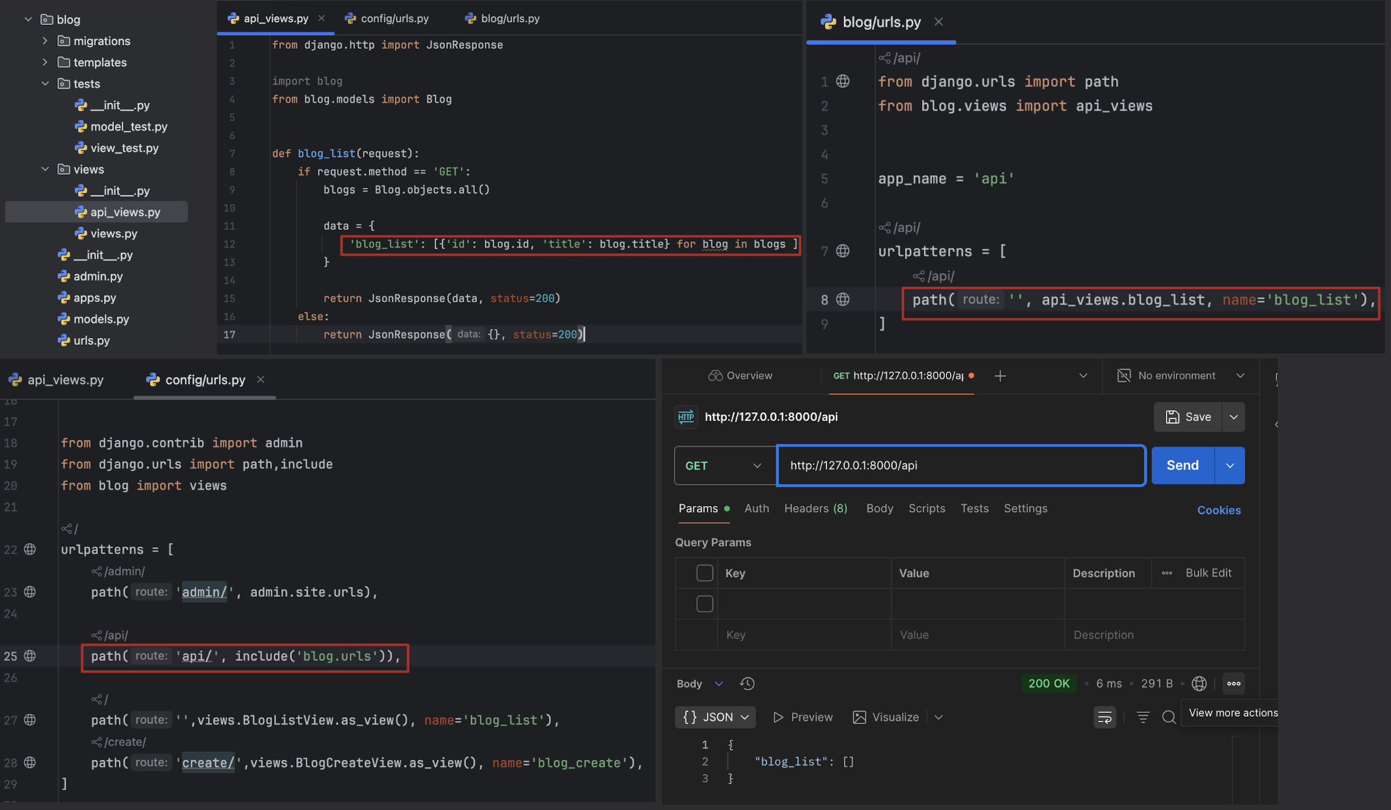The height and width of the screenshot is (810, 1391).
Task: Click the search icon in response toolbar
Action: pyautogui.click(x=1168, y=717)
